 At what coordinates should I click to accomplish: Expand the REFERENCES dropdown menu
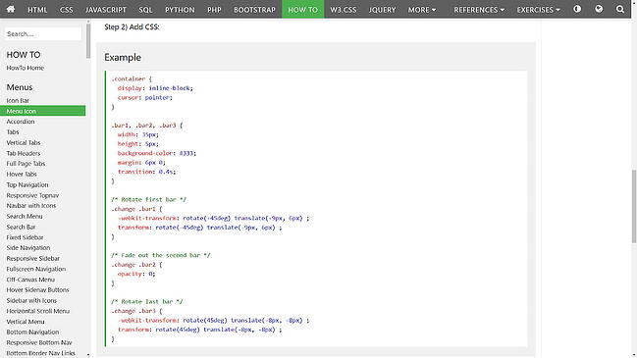(479, 10)
